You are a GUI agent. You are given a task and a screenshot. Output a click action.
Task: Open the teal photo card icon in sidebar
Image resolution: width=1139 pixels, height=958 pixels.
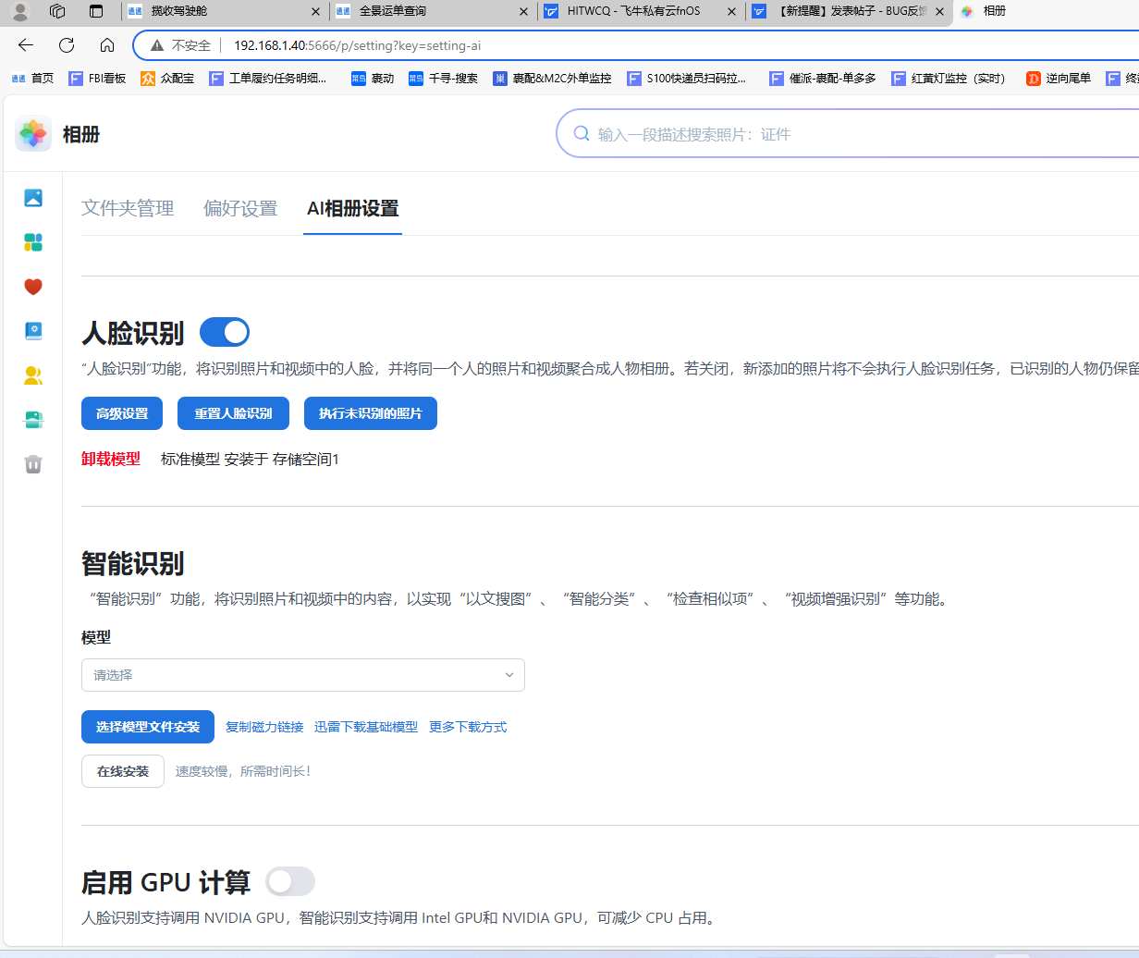click(x=33, y=420)
